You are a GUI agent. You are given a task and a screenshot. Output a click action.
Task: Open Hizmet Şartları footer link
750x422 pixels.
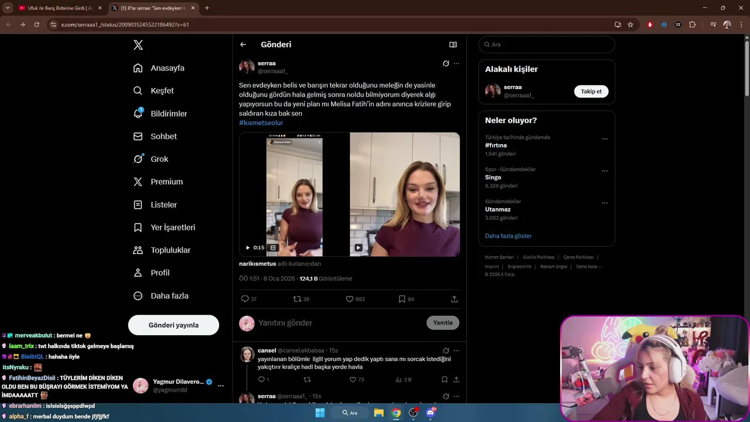coord(499,257)
